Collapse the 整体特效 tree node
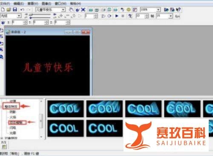The width and height of the screenshot is (213, 156). 2,107
